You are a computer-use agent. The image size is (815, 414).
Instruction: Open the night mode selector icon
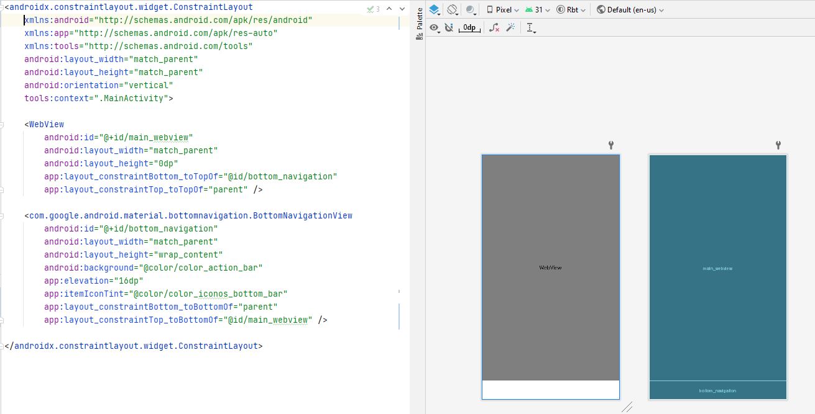click(471, 10)
